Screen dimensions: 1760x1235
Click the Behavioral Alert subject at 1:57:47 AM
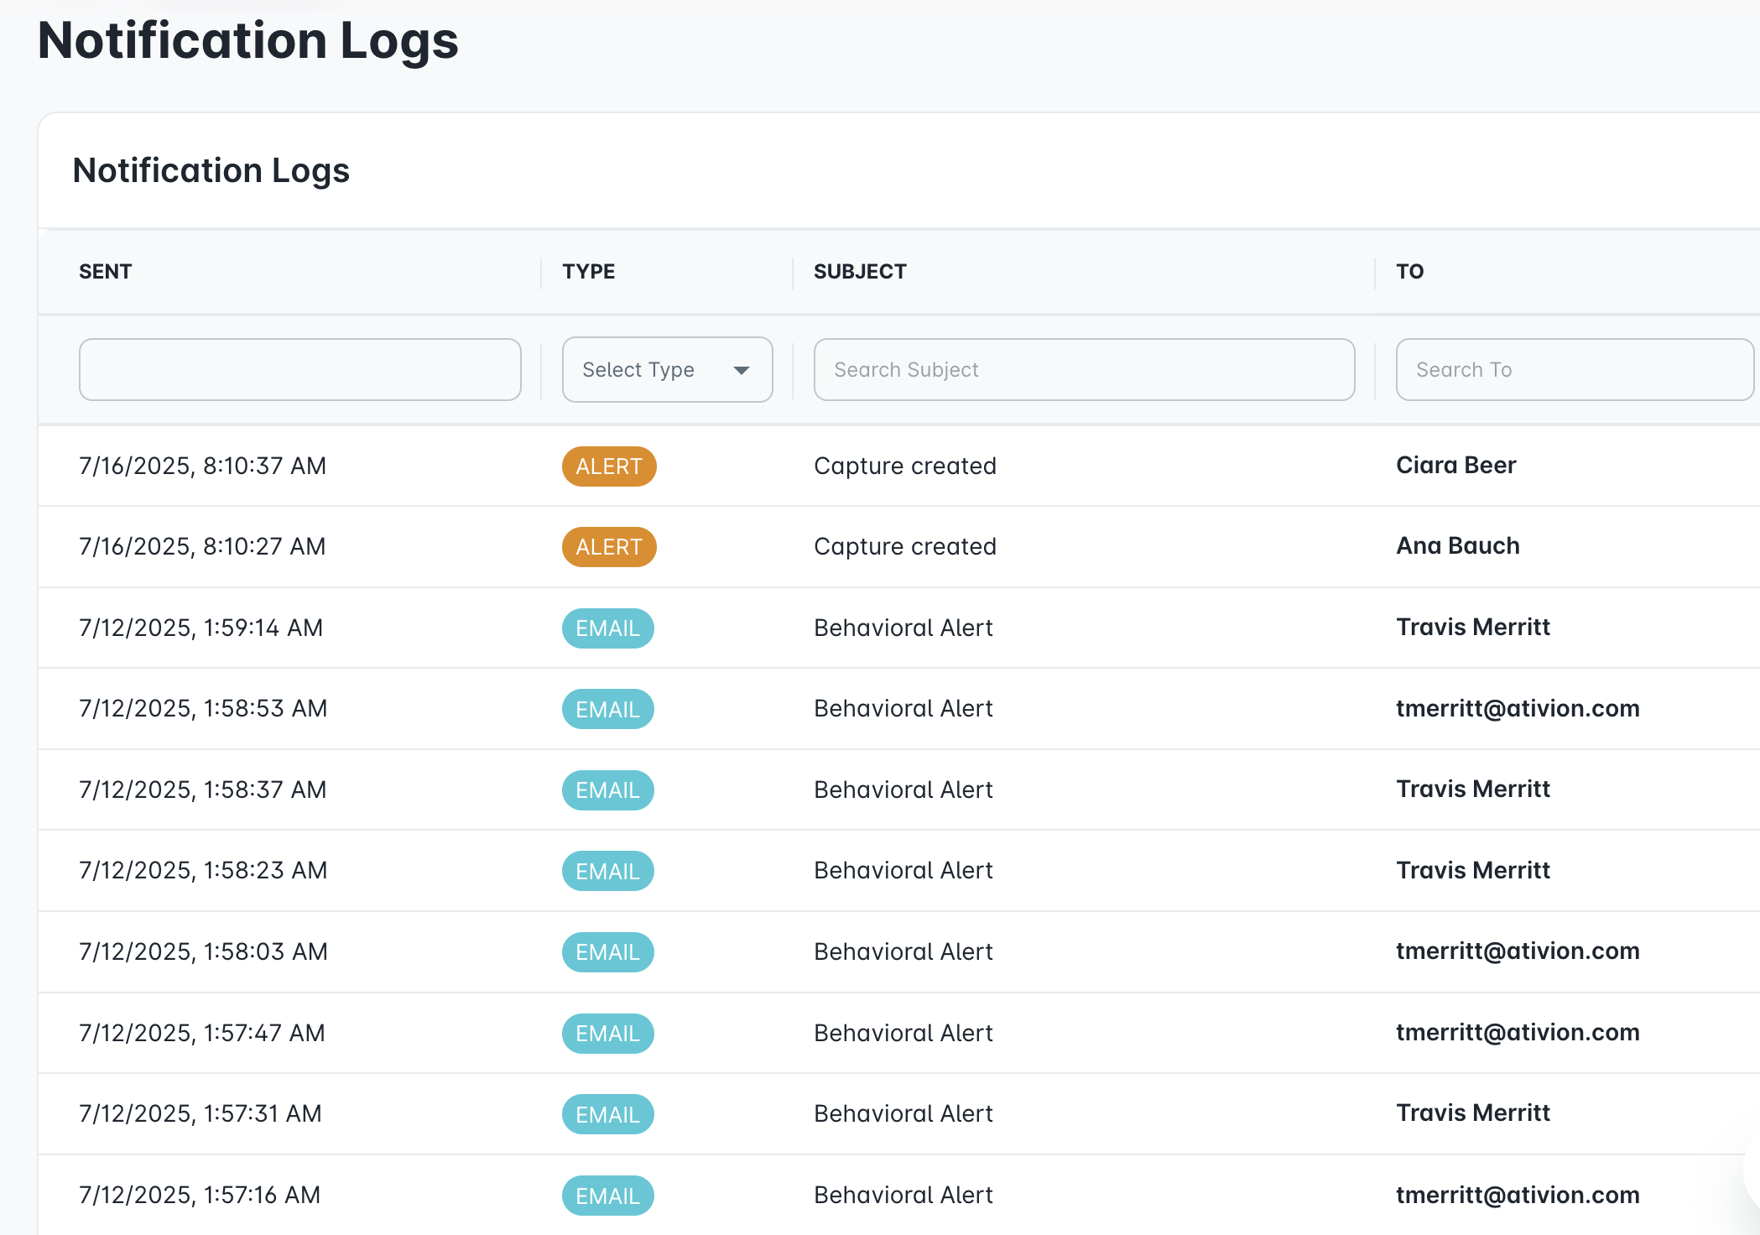click(x=903, y=1033)
